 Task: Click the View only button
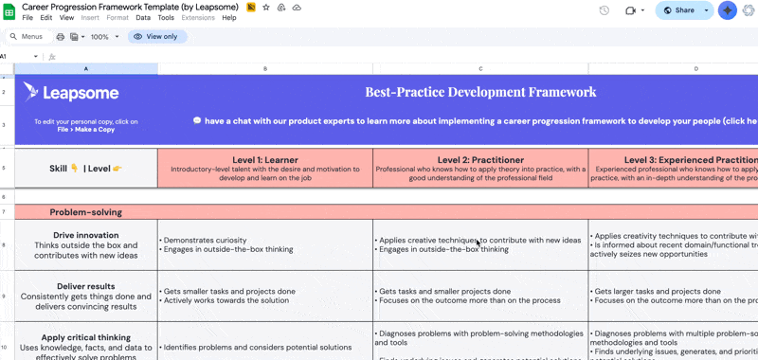pos(156,37)
